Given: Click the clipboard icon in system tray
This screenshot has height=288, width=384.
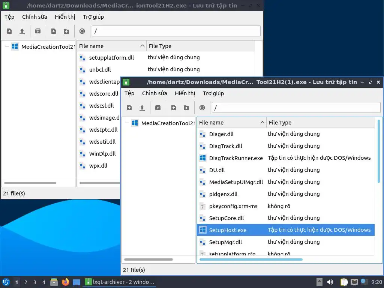Looking at the screenshot, I should tap(344, 282).
